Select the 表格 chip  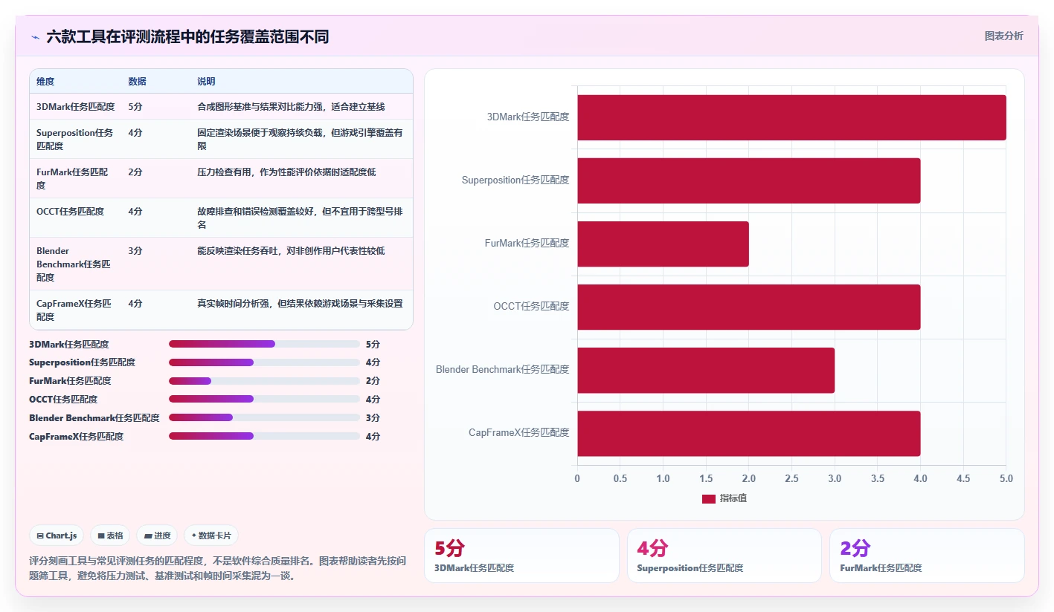pyautogui.click(x=110, y=535)
